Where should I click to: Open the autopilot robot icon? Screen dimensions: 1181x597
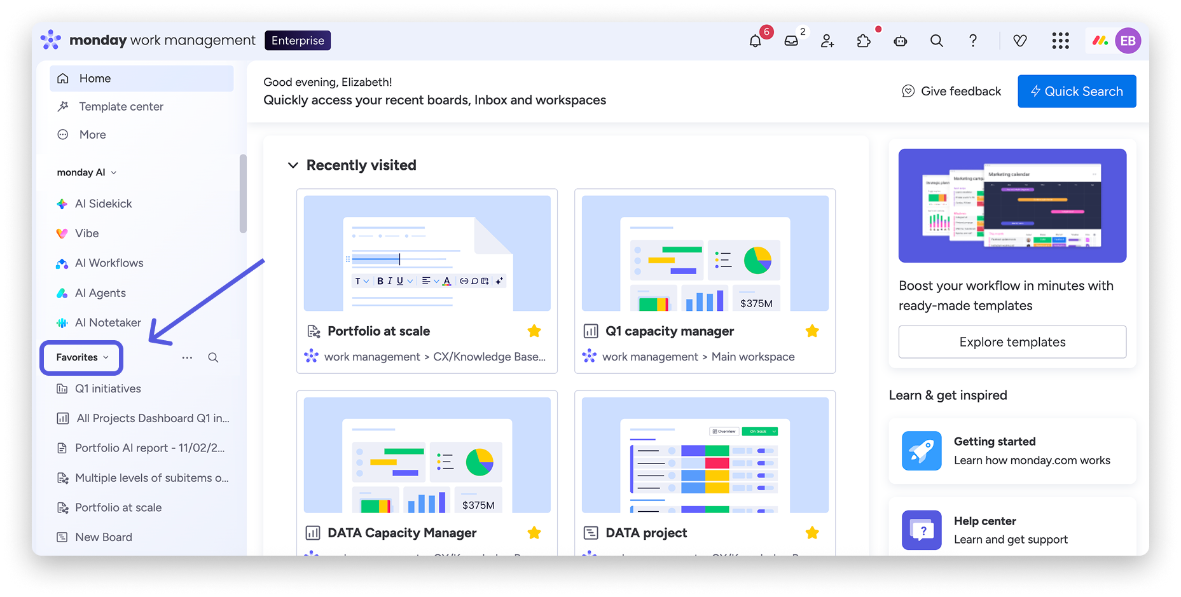coord(901,41)
